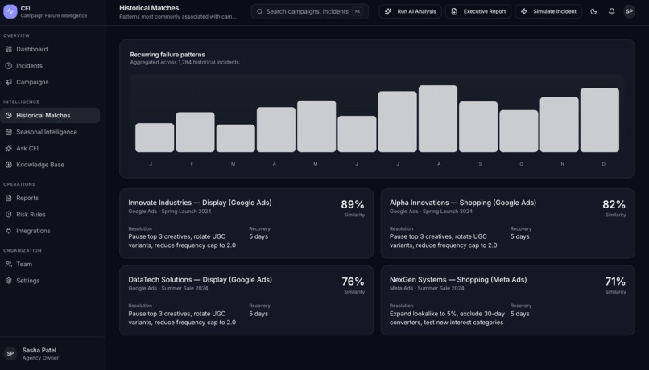The image size is (649, 370).
Task: Open Innovate Industries Display match card
Action: coord(246,224)
